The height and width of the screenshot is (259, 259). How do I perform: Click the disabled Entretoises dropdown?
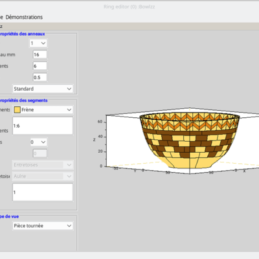click(x=43, y=165)
